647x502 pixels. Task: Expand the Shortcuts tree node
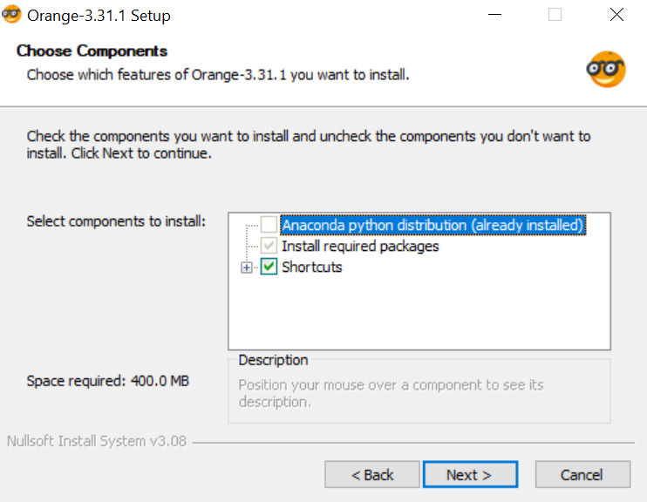tap(247, 268)
